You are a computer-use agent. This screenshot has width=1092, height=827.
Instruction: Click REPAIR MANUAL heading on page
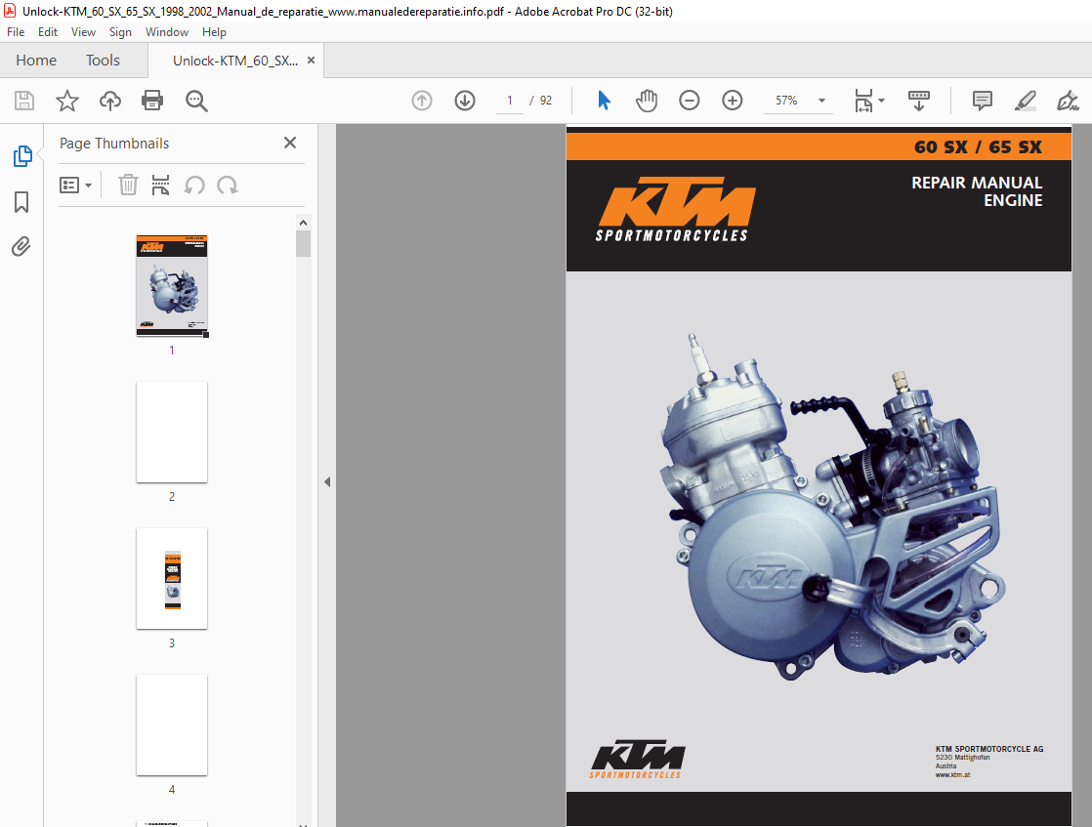[x=977, y=183]
